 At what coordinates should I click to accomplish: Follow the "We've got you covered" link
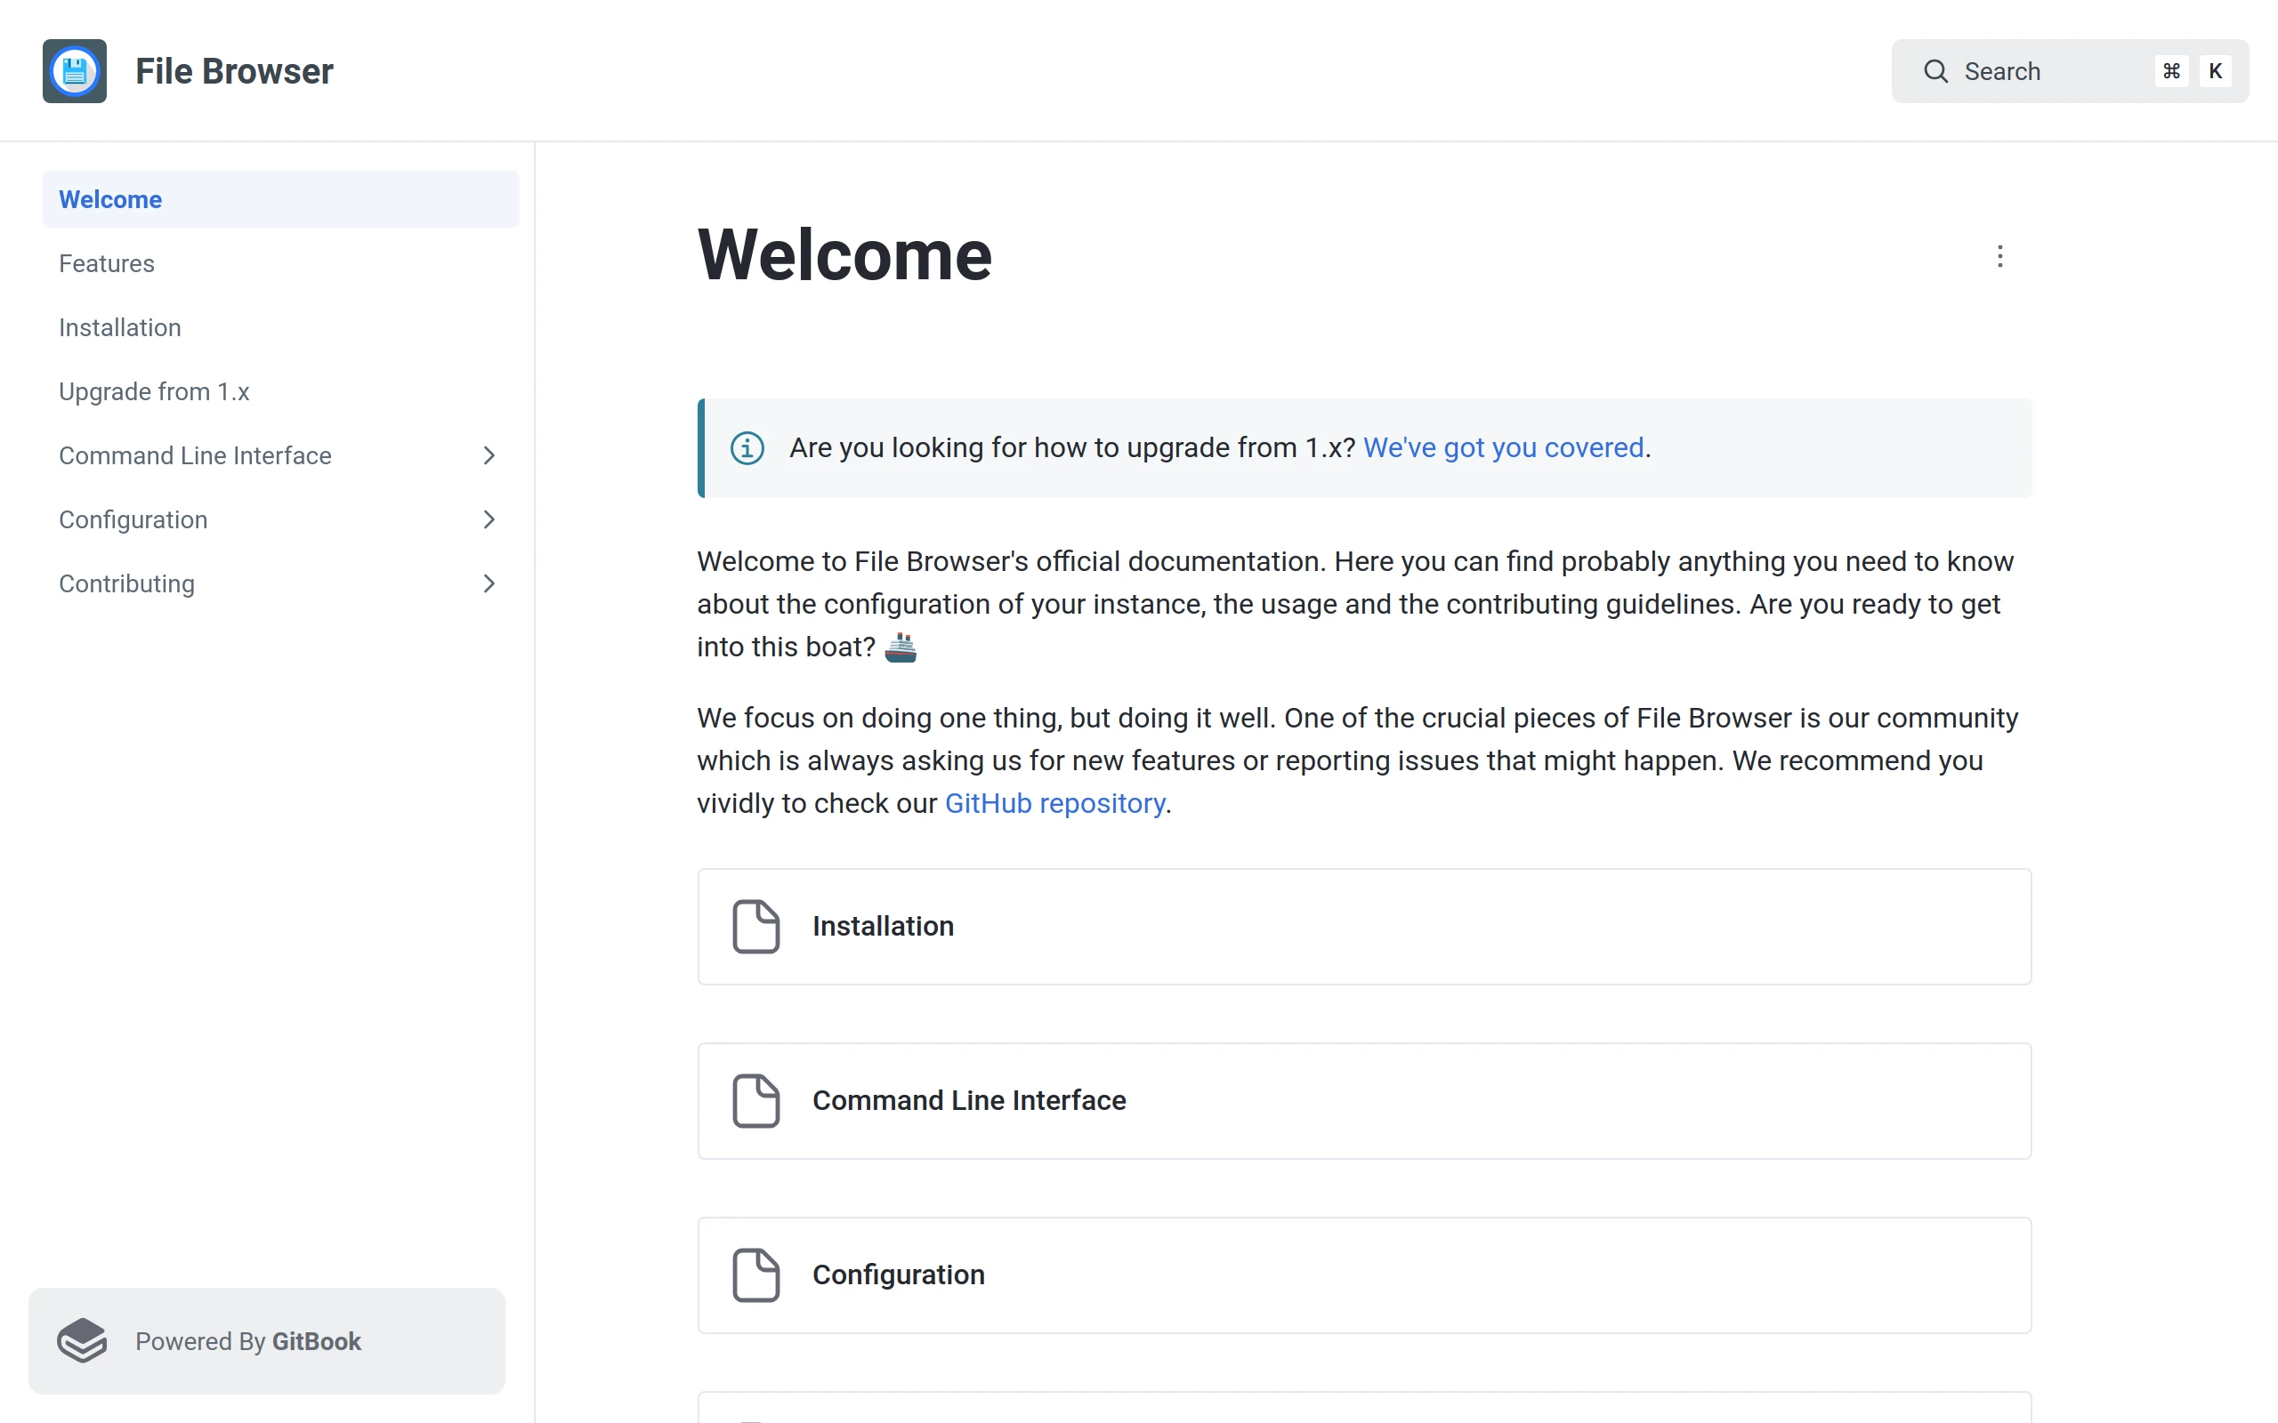pos(1503,448)
